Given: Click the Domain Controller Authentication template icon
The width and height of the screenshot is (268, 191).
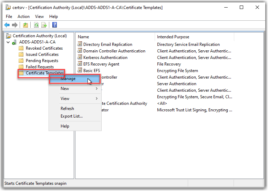Looking at the screenshot, I should tap(80, 51).
